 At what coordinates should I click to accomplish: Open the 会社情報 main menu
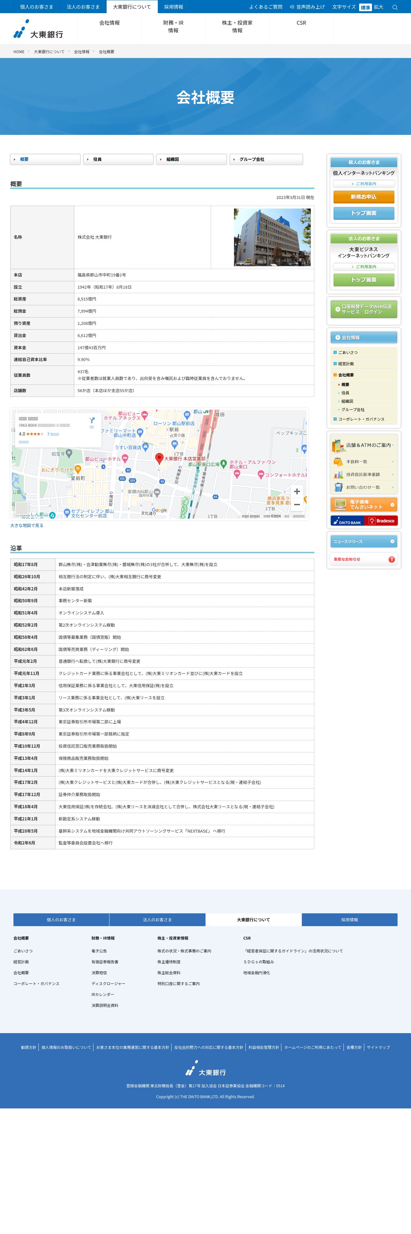click(109, 28)
